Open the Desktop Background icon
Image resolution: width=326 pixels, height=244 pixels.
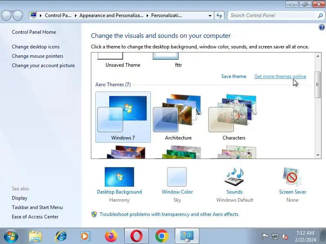tap(119, 177)
